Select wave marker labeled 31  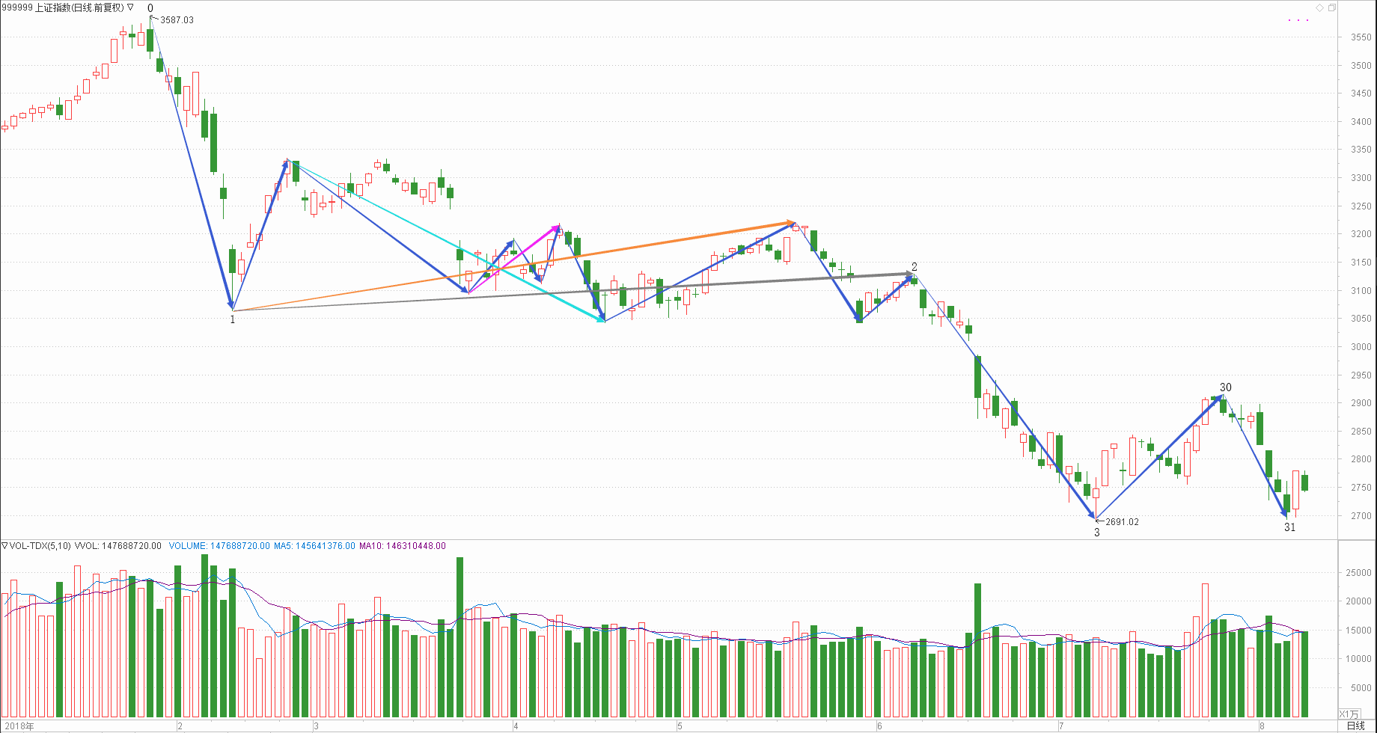[x=1289, y=527]
